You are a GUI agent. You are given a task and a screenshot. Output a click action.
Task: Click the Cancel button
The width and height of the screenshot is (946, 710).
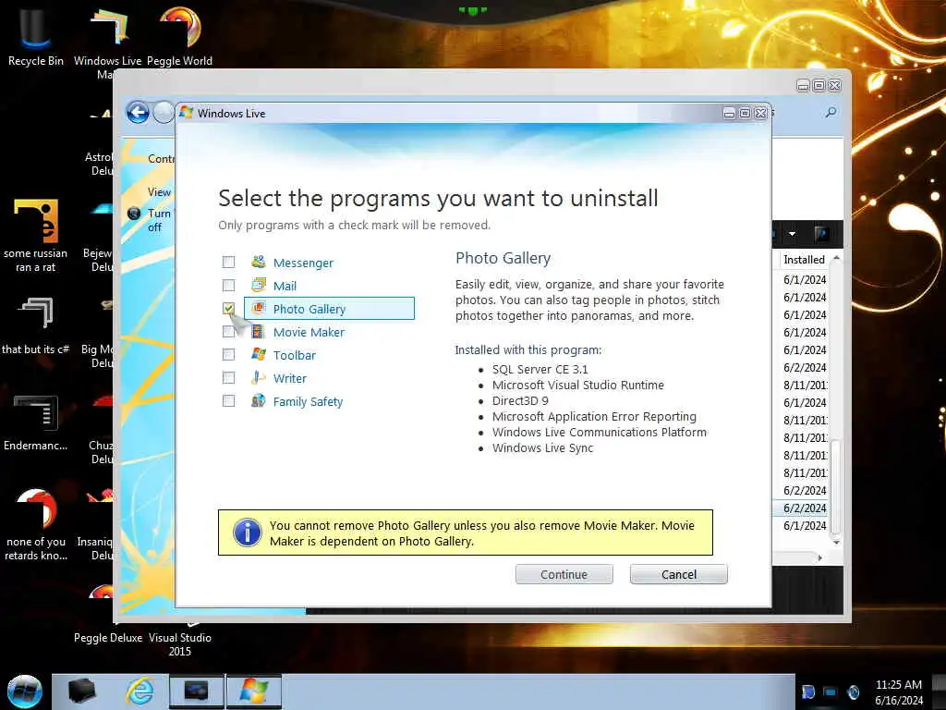click(x=679, y=574)
